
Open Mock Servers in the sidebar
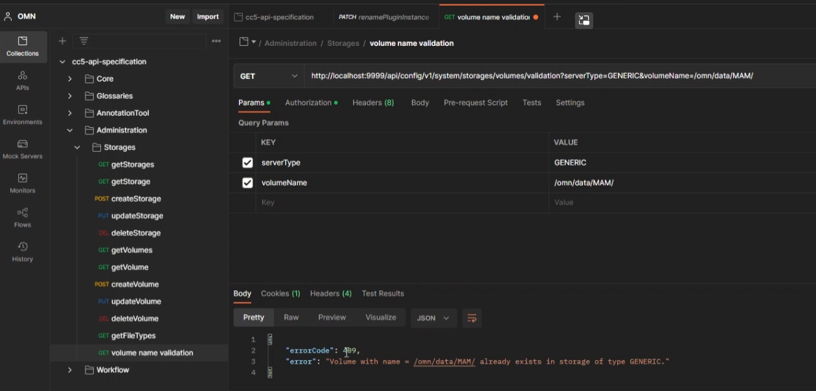(23, 149)
